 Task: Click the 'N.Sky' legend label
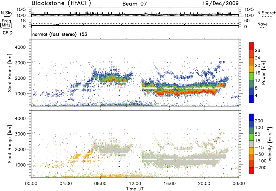click(7, 13)
